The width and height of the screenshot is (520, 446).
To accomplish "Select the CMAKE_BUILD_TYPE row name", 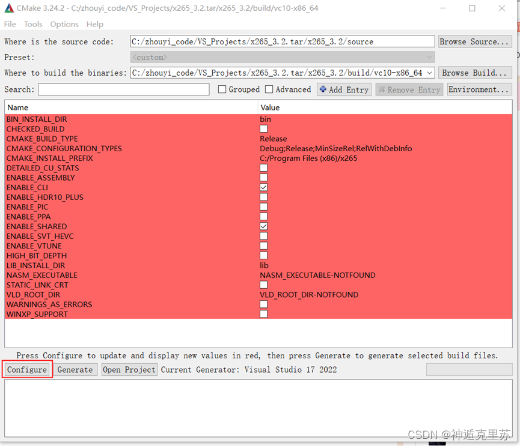I will coord(42,139).
